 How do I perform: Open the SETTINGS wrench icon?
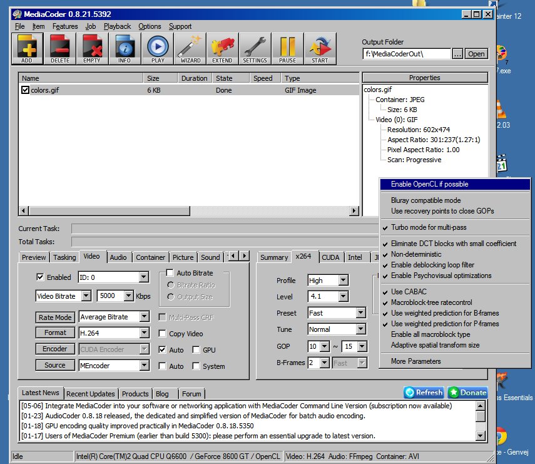tap(255, 48)
